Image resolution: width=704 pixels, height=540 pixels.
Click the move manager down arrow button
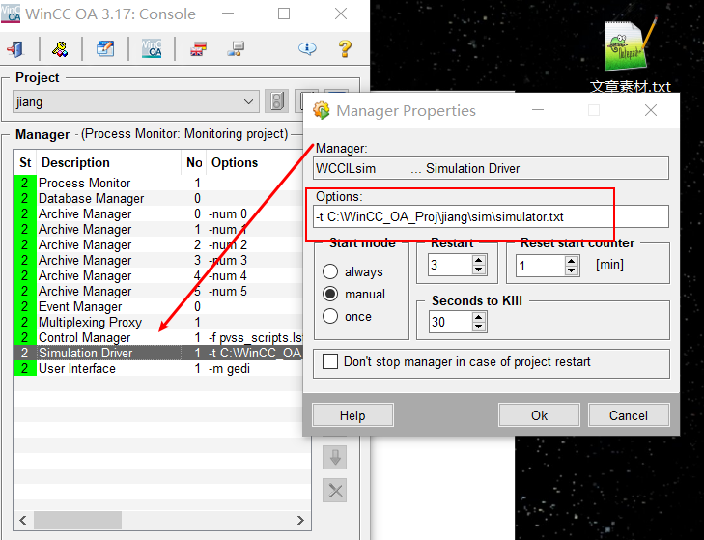click(x=335, y=457)
